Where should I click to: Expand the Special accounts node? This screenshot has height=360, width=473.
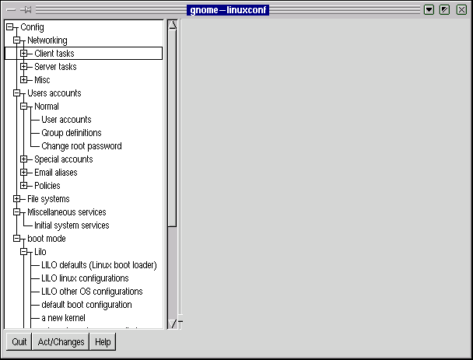tap(24, 159)
